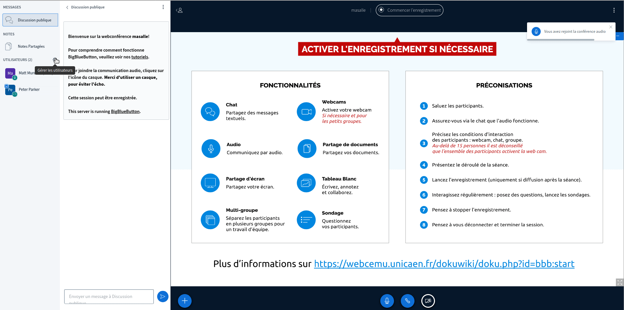Click the chat message input field
This screenshot has height=310, width=624.
pyautogui.click(x=109, y=296)
